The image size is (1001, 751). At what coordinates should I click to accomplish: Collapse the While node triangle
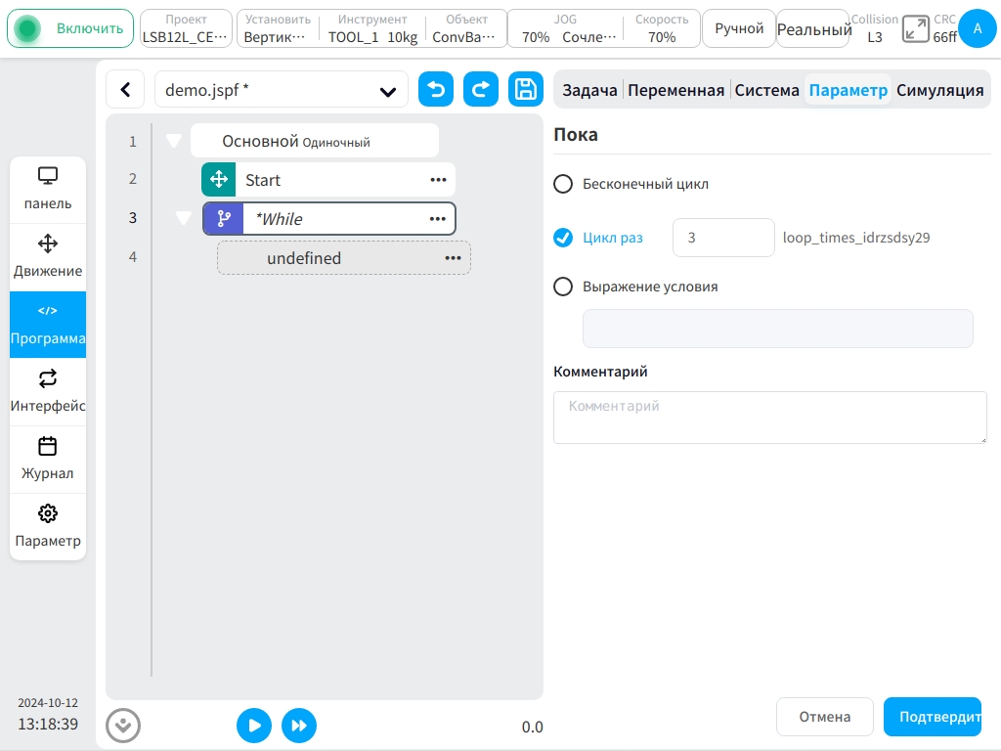(x=183, y=218)
